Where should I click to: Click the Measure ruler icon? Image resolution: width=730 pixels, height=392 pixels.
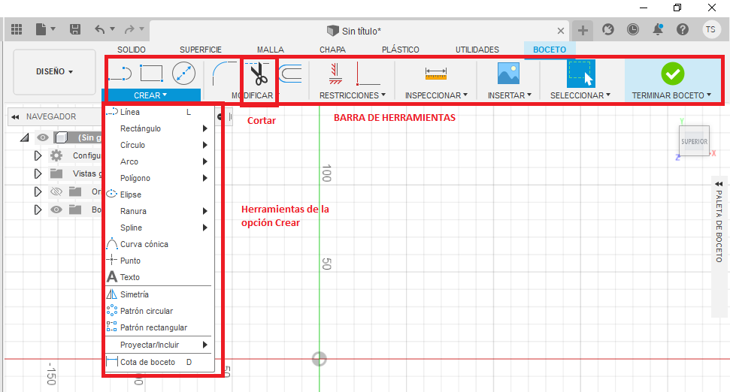[x=436, y=74]
